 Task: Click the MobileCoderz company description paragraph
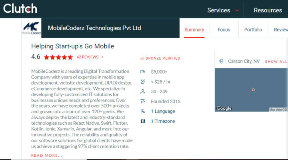82,109
